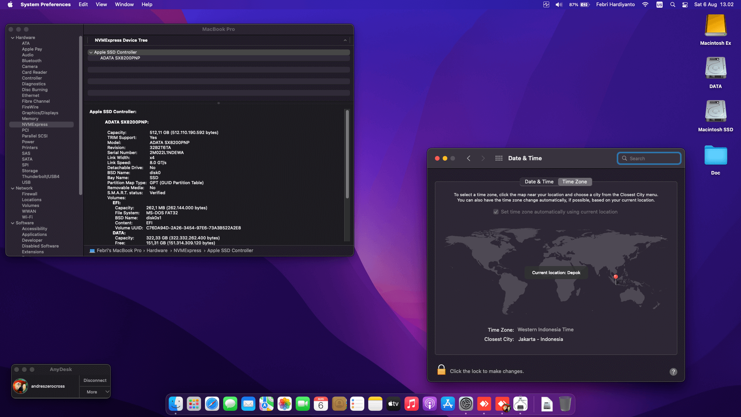Collapse the Software section in the sidebar

pos(13,223)
